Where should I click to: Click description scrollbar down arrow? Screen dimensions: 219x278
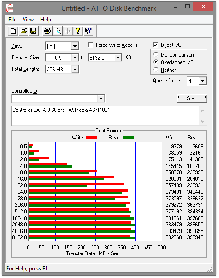tap(203, 122)
